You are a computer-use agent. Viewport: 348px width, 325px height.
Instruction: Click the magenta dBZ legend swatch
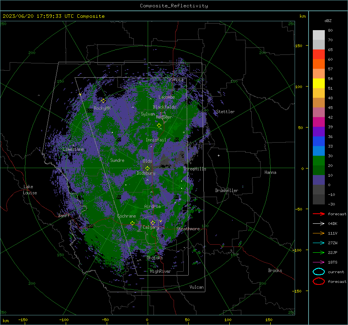point(319,122)
